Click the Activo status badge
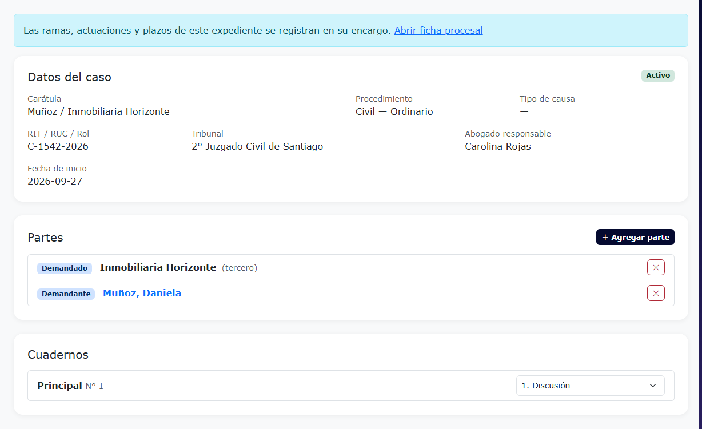 tap(658, 75)
